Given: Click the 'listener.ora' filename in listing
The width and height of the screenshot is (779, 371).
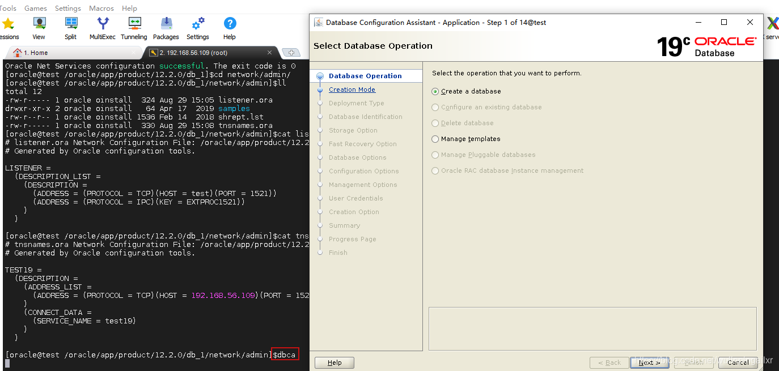Looking at the screenshot, I should 245,100.
